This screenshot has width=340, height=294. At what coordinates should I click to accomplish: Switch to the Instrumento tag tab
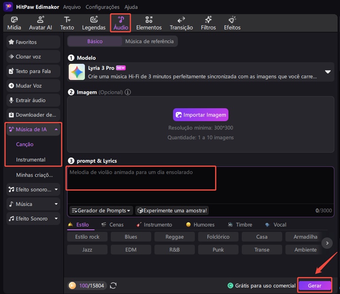pos(154,225)
